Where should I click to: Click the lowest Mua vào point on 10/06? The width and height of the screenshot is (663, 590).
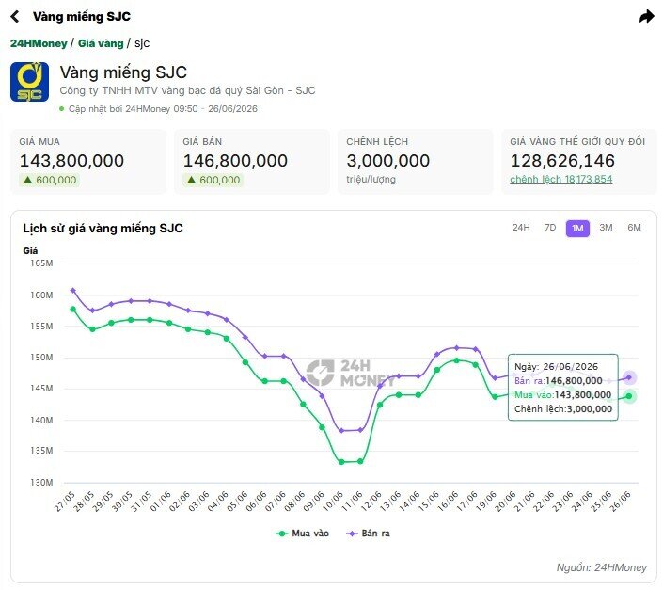341,462
